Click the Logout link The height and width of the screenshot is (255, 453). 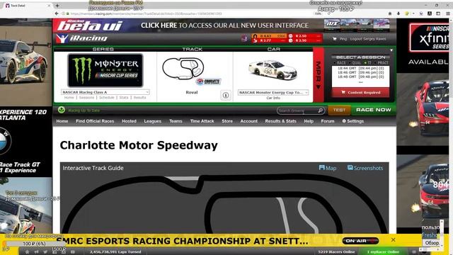356,39
